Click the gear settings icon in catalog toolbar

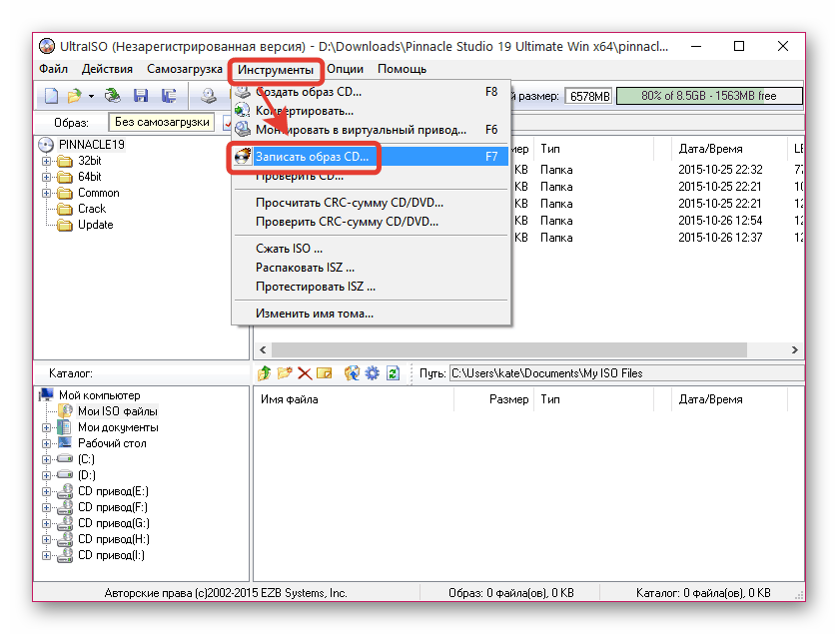pos(372,373)
